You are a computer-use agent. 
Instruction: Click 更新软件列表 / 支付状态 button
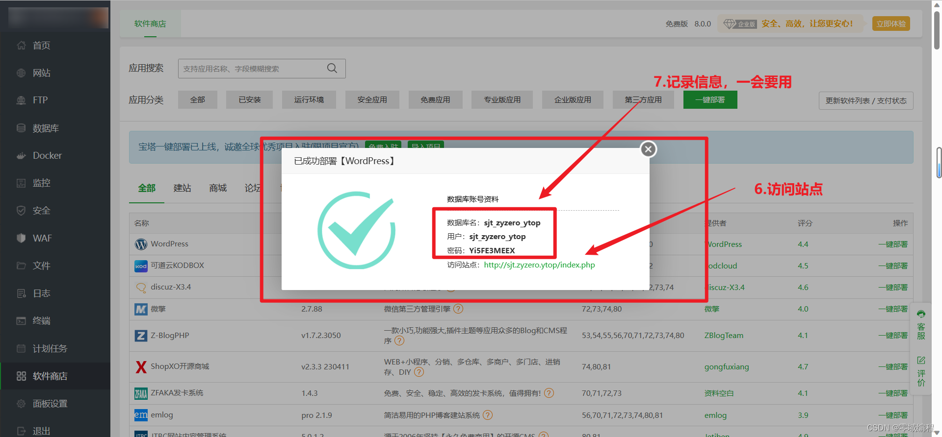click(866, 100)
